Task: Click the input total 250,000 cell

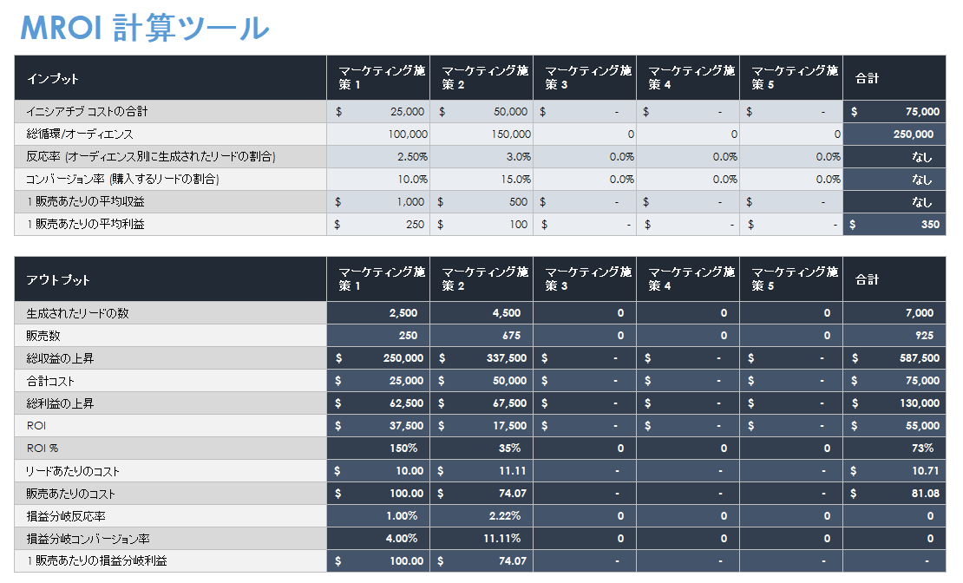Action: 894,134
